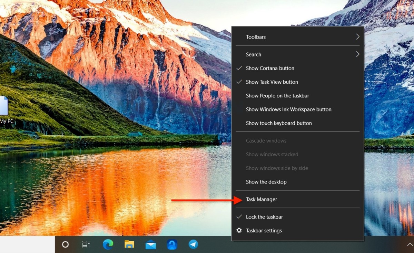Launch the Mail app from the taskbar
This screenshot has width=414, height=253.
click(150, 244)
